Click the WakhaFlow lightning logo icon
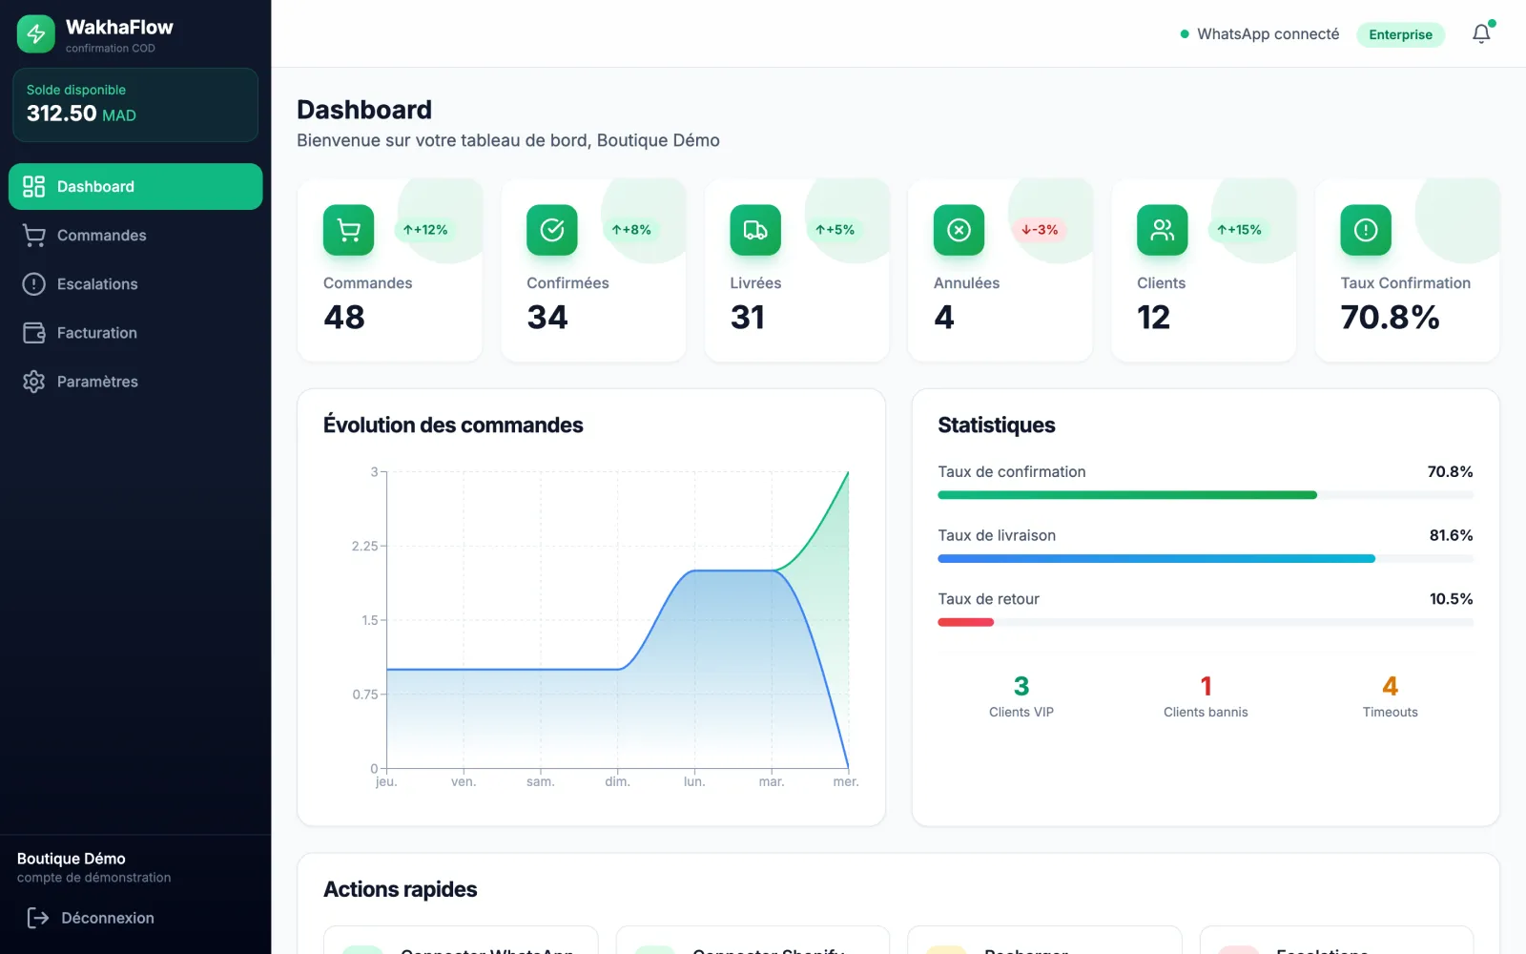1526x954 pixels. pos(36,34)
